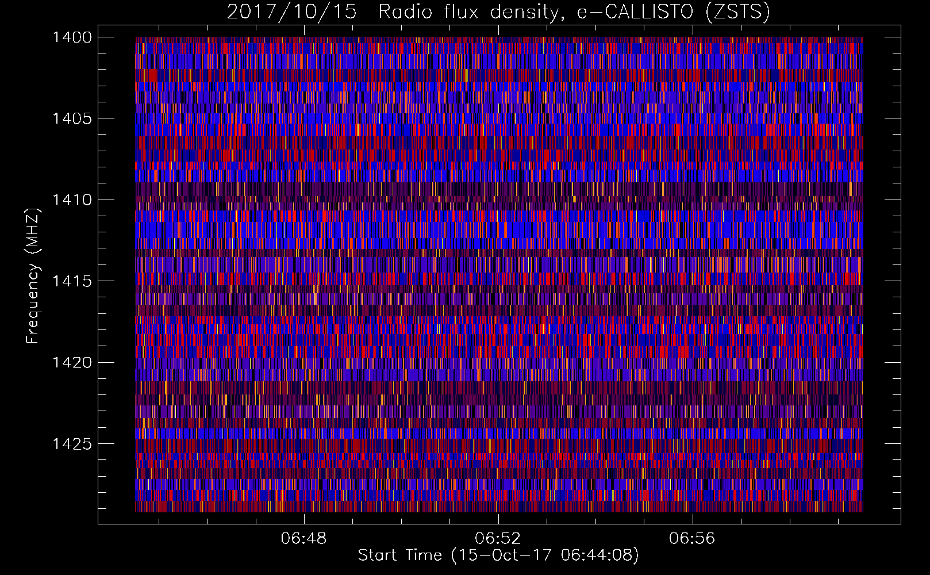Click the 06:52 time axis label
Image resolution: width=930 pixels, height=575 pixels.
pos(498,539)
